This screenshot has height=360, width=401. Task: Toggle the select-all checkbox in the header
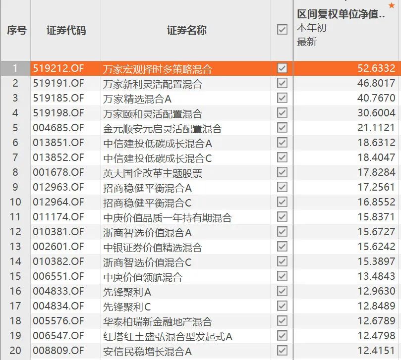pyautogui.click(x=282, y=29)
